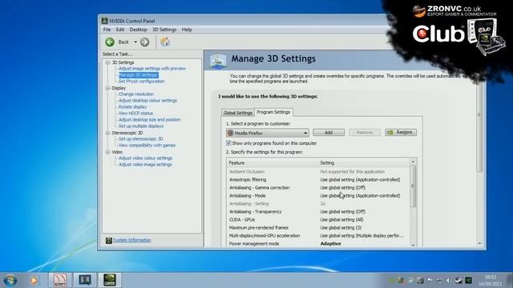Toggle Show only programs found checkbox
The height and width of the screenshot is (288, 513).
(228, 143)
